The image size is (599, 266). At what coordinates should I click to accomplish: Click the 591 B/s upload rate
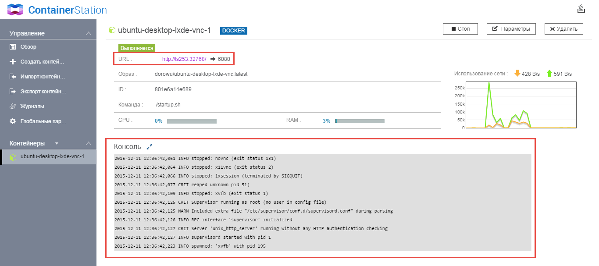(563, 74)
